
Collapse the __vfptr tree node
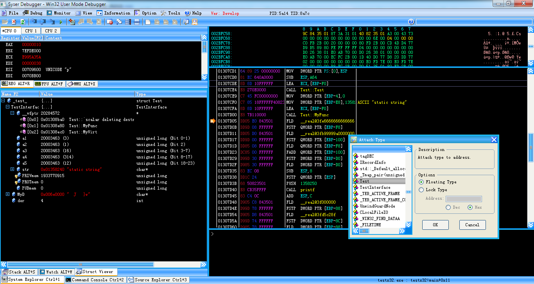(x=13, y=113)
